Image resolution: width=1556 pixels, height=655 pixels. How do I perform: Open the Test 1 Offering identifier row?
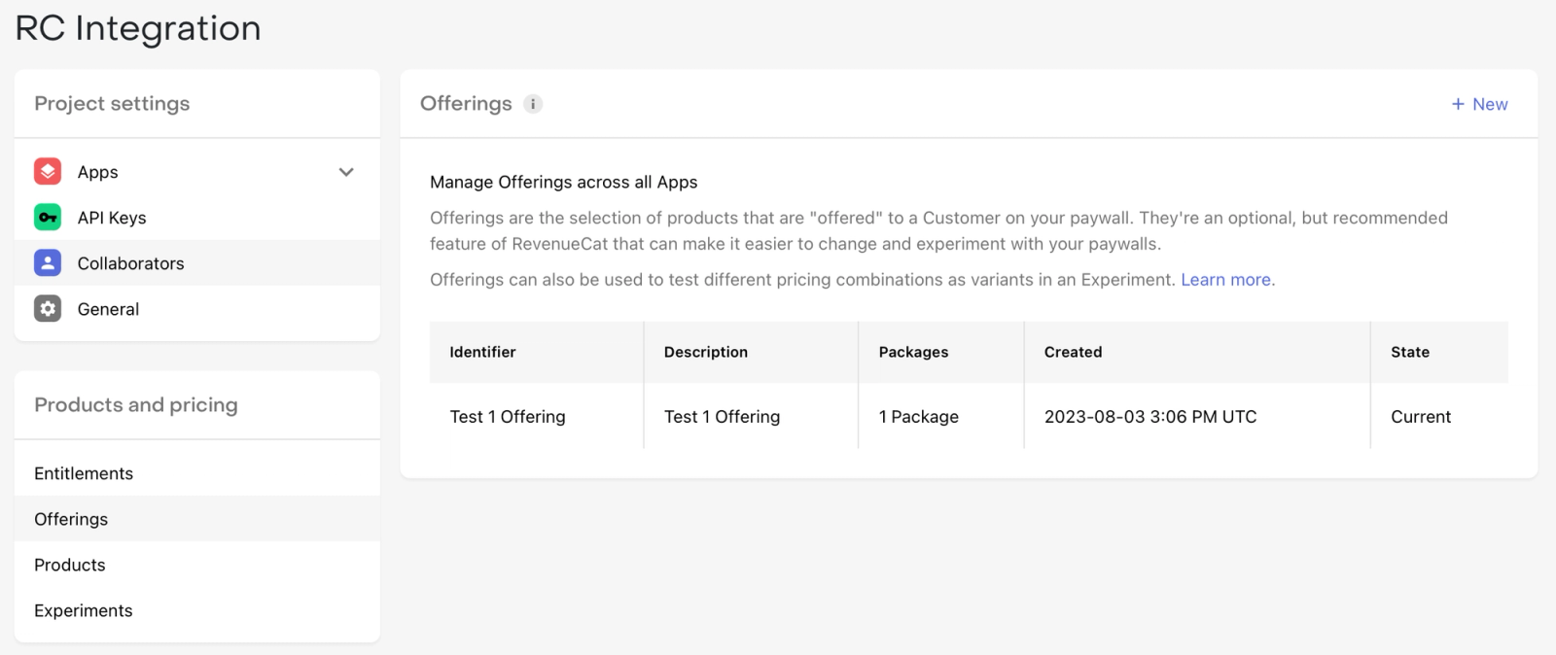click(508, 417)
